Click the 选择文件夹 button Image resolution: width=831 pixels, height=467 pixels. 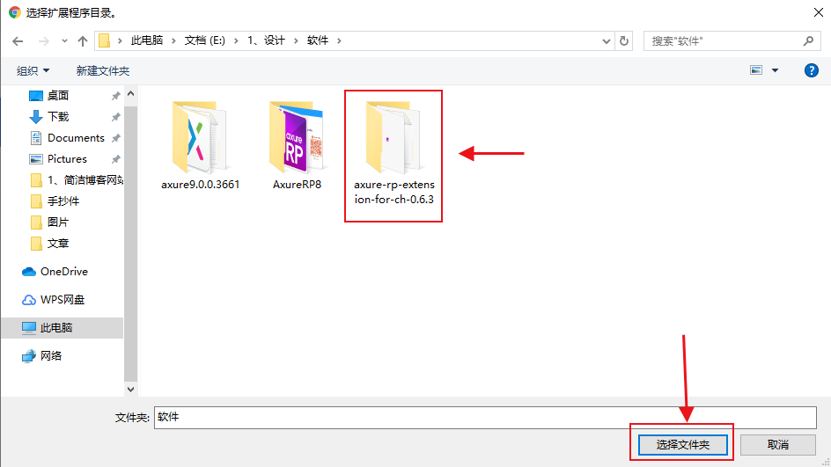(x=681, y=445)
